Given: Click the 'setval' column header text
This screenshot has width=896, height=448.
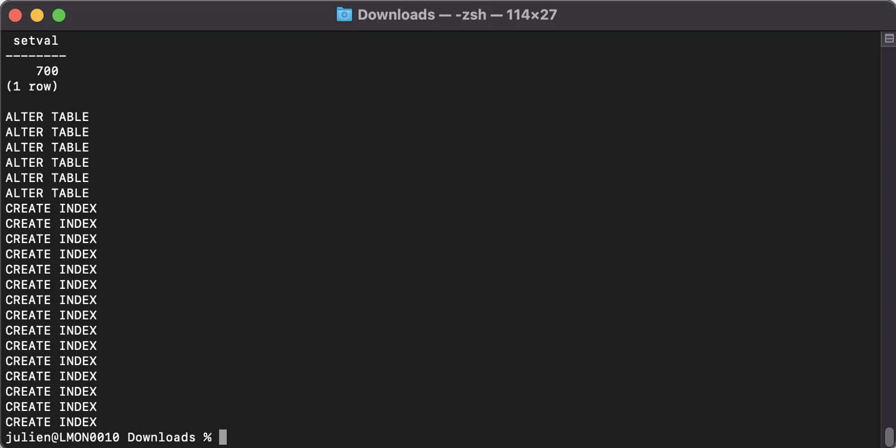Looking at the screenshot, I should coord(36,40).
